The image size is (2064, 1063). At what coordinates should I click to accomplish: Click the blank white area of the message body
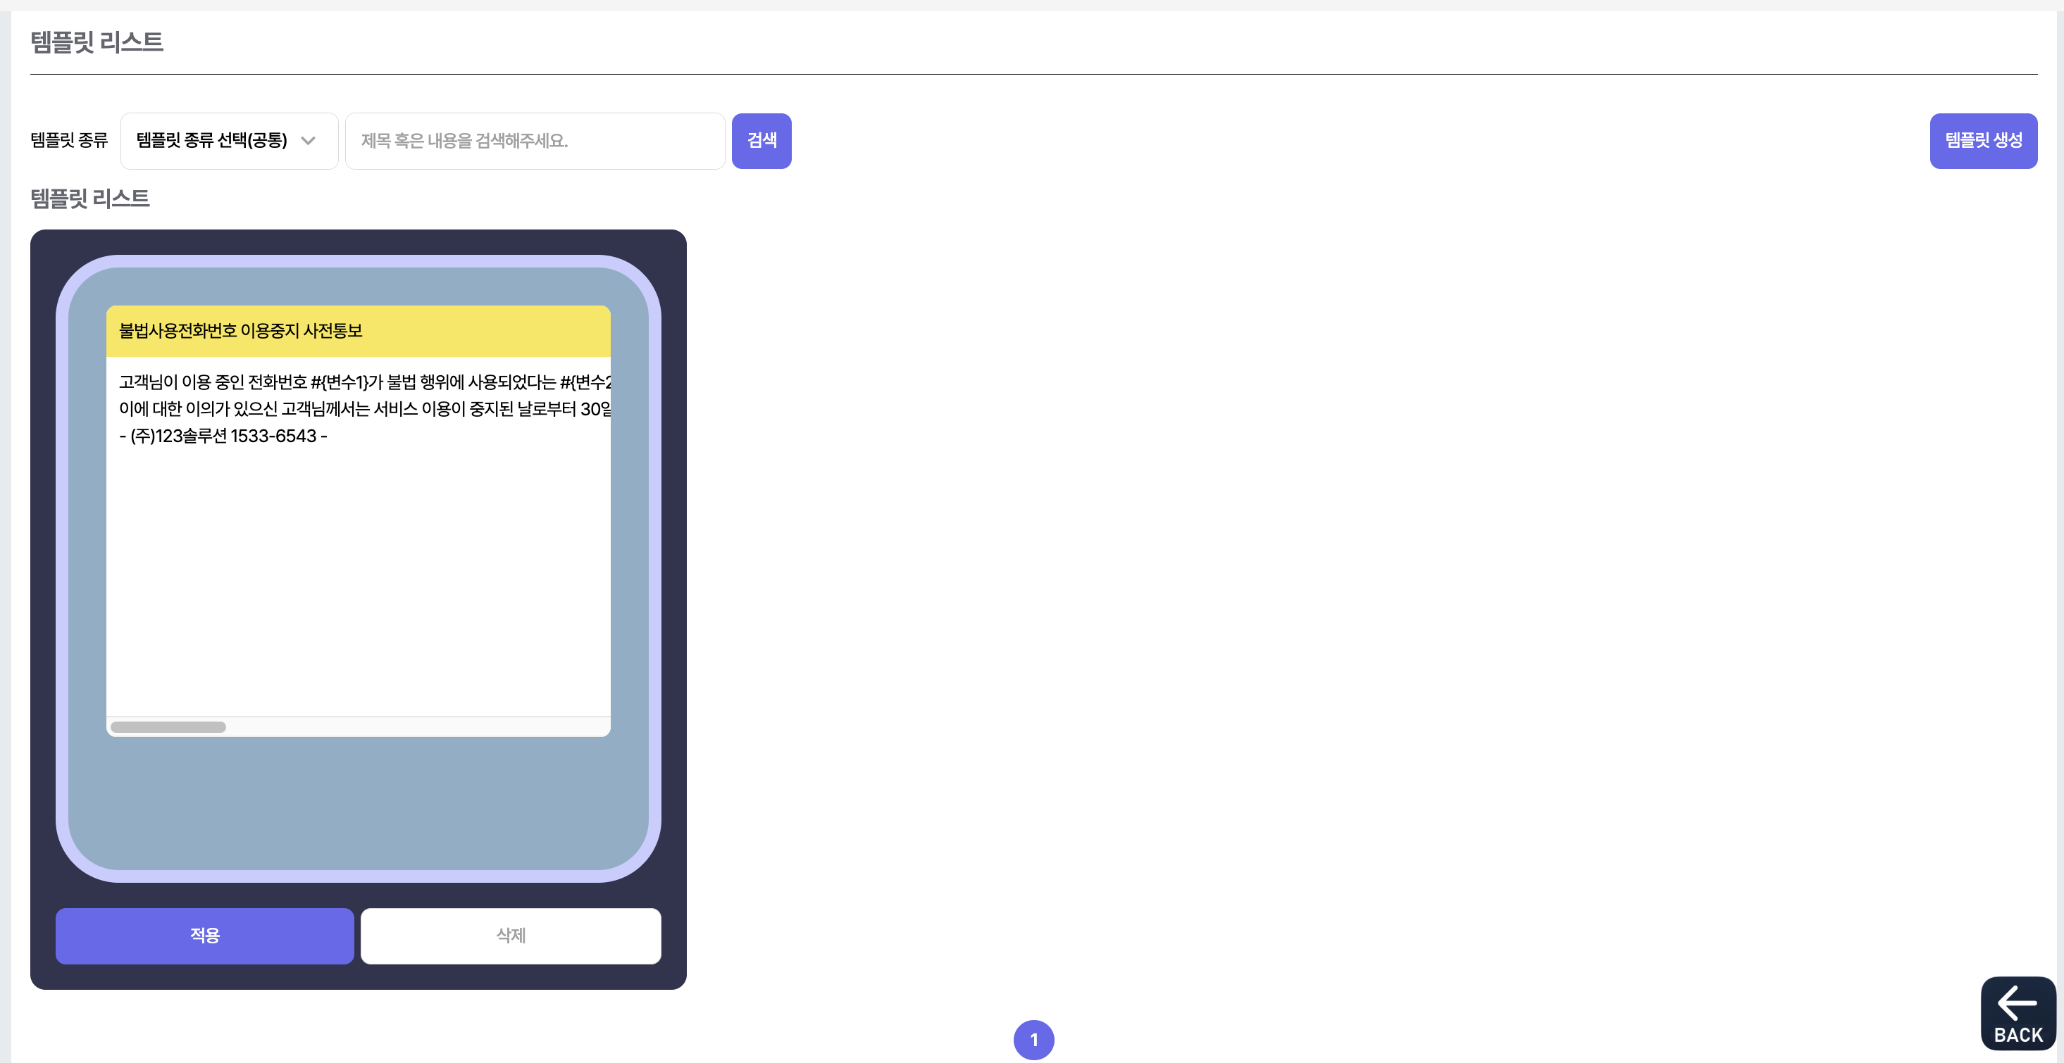[358, 577]
